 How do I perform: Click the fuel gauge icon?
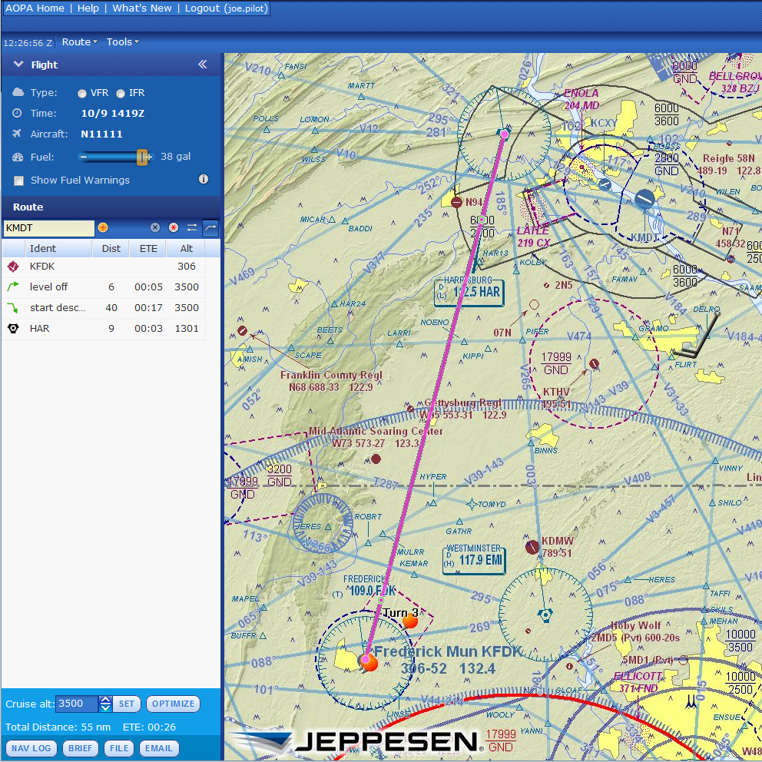point(18,157)
